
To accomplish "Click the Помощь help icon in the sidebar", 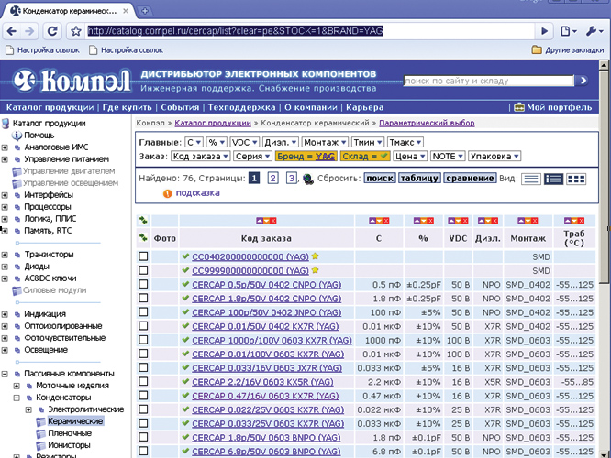I will tap(17, 136).
